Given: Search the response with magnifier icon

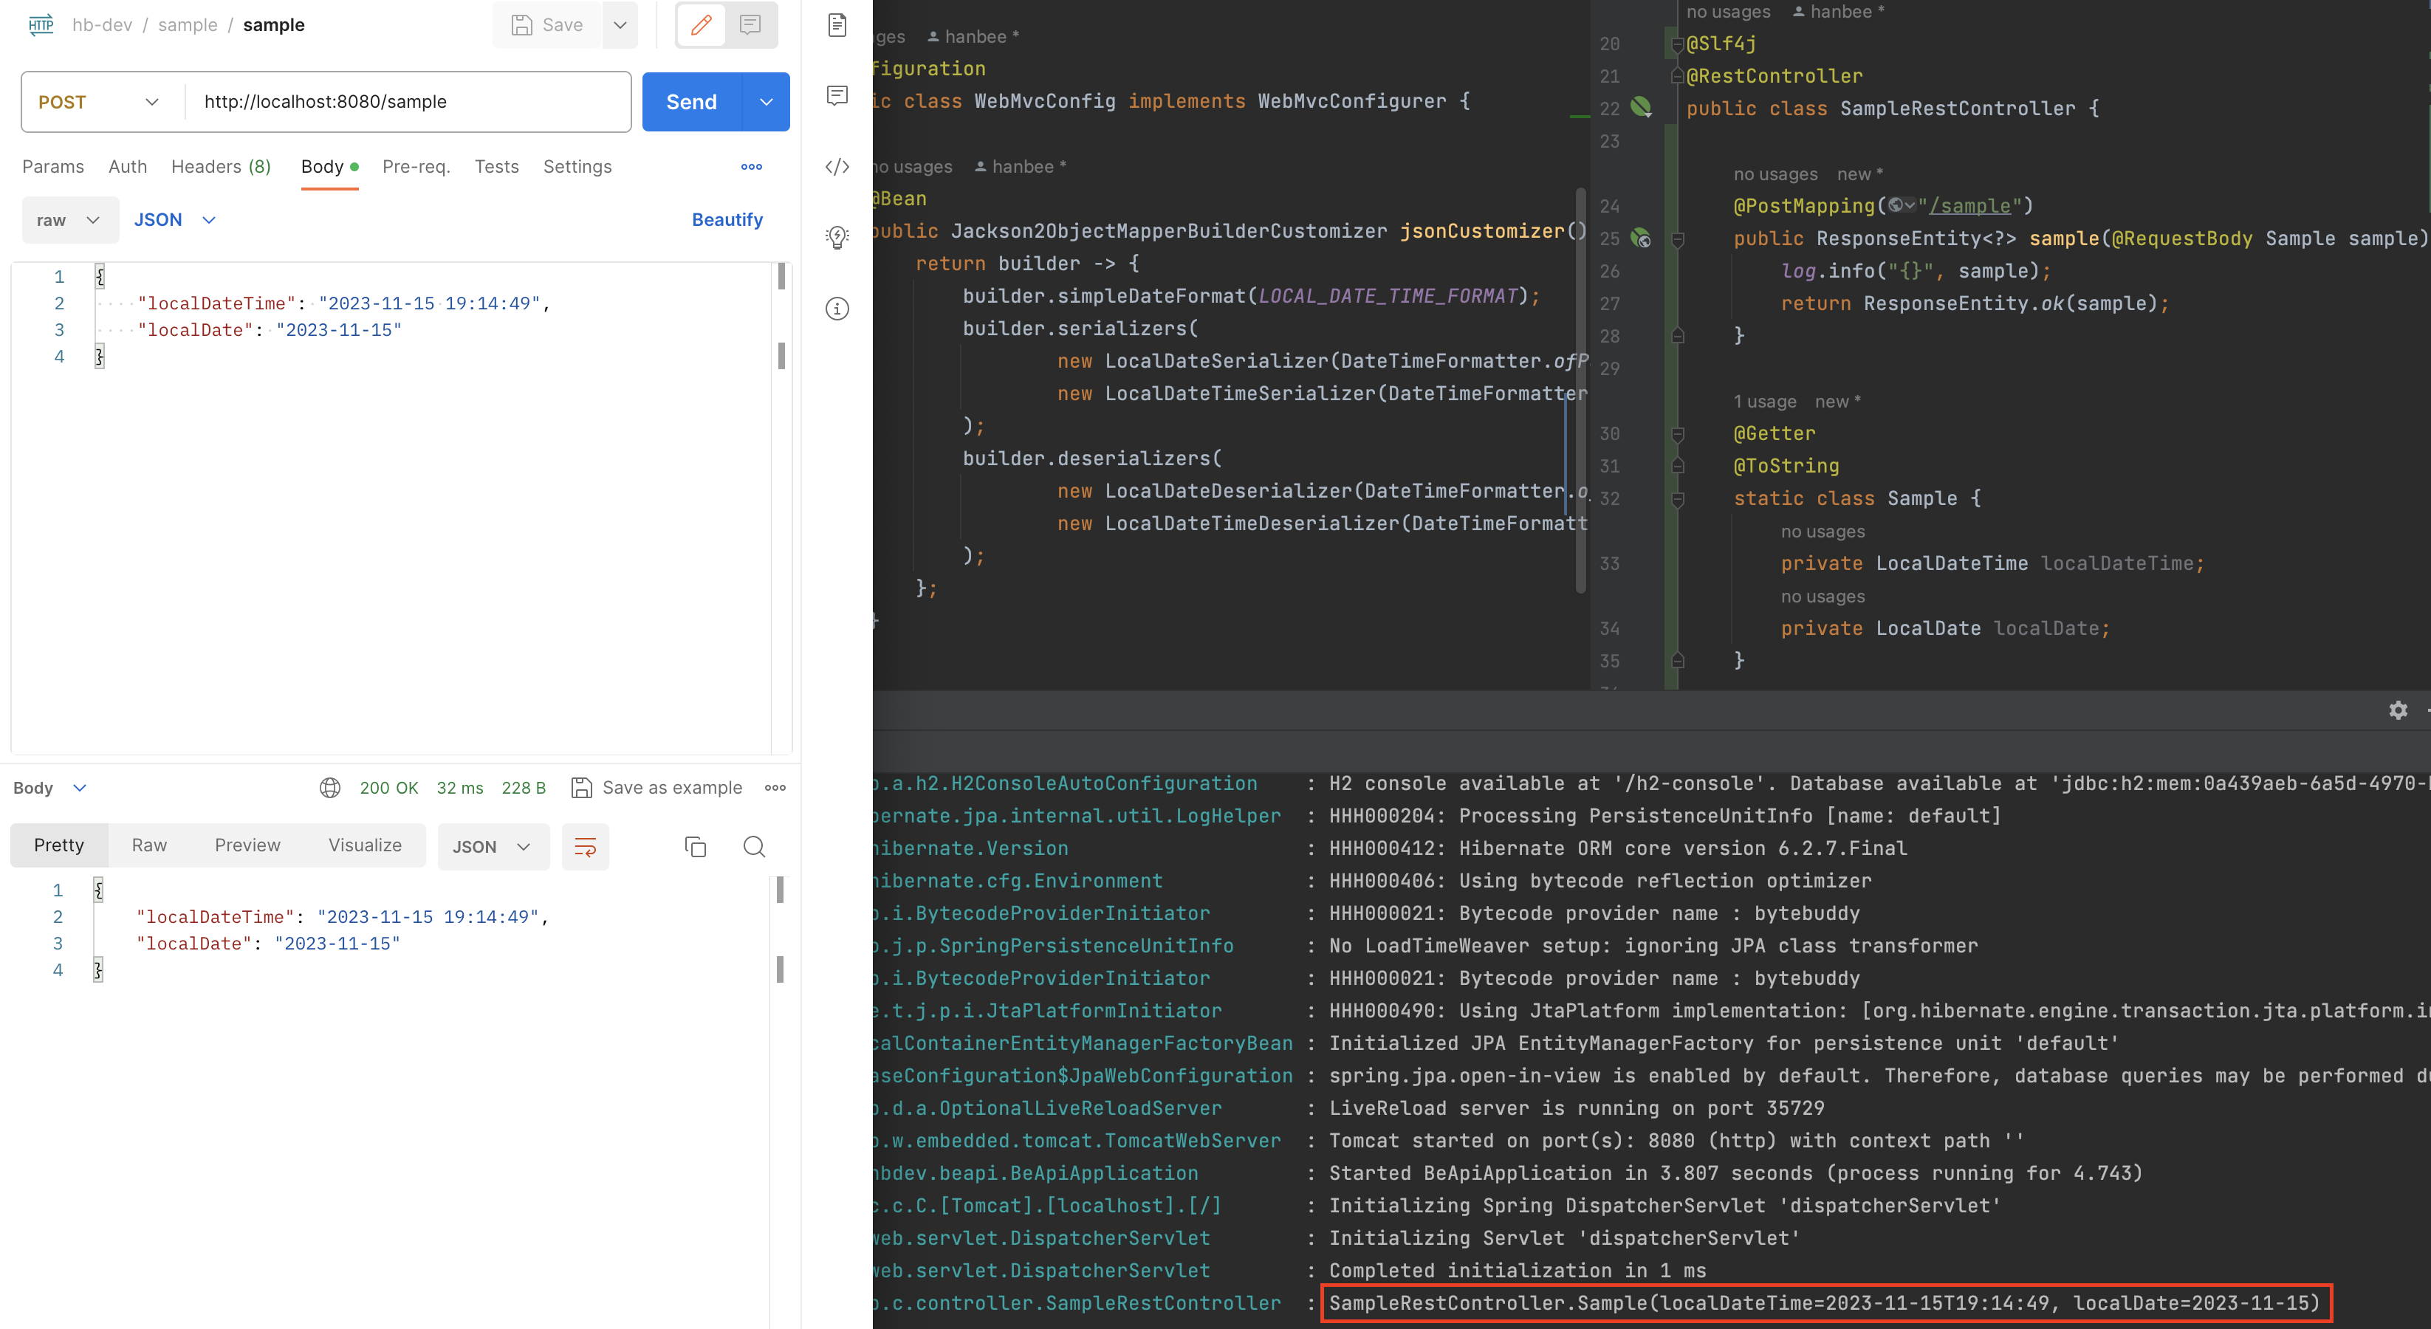Looking at the screenshot, I should (754, 846).
